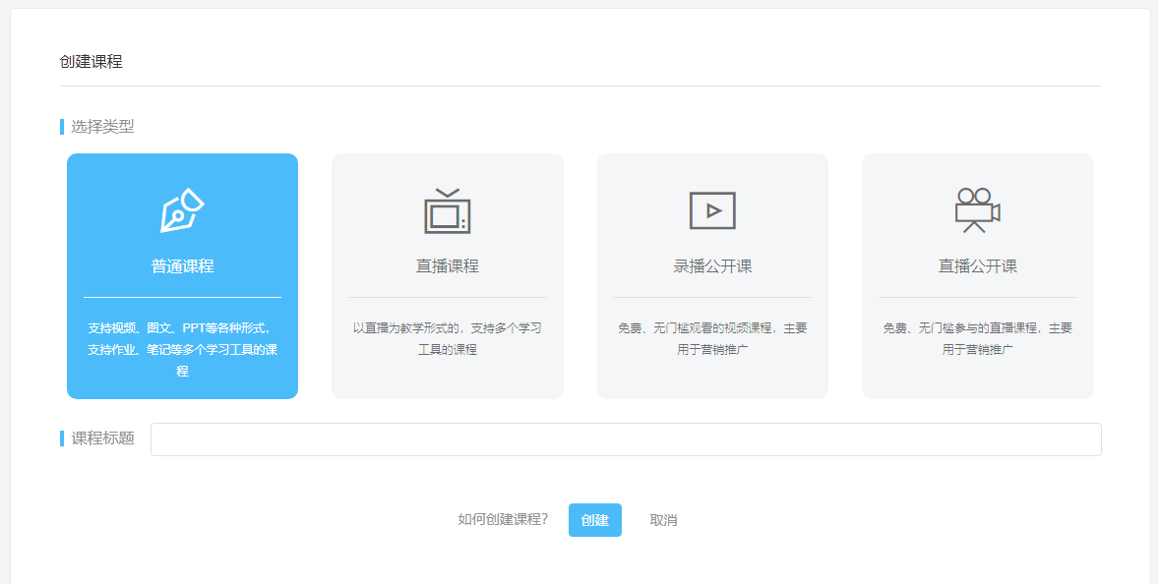Viewport: 1158px width, 584px height.
Task: Select the 普通课程 course type title
Action: pyautogui.click(x=182, y=266)
